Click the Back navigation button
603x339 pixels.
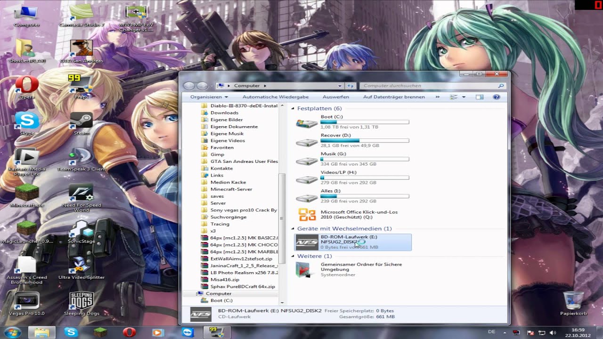(189, 86)
